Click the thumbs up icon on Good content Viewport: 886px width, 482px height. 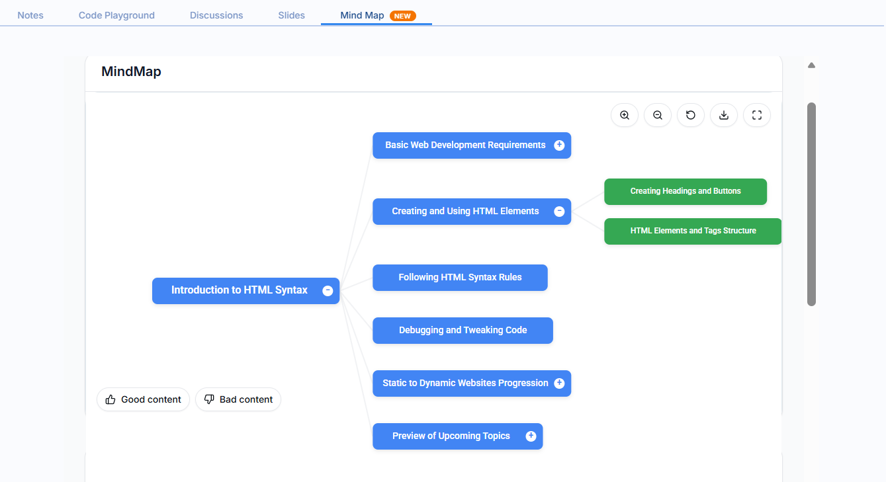(110, 399)
